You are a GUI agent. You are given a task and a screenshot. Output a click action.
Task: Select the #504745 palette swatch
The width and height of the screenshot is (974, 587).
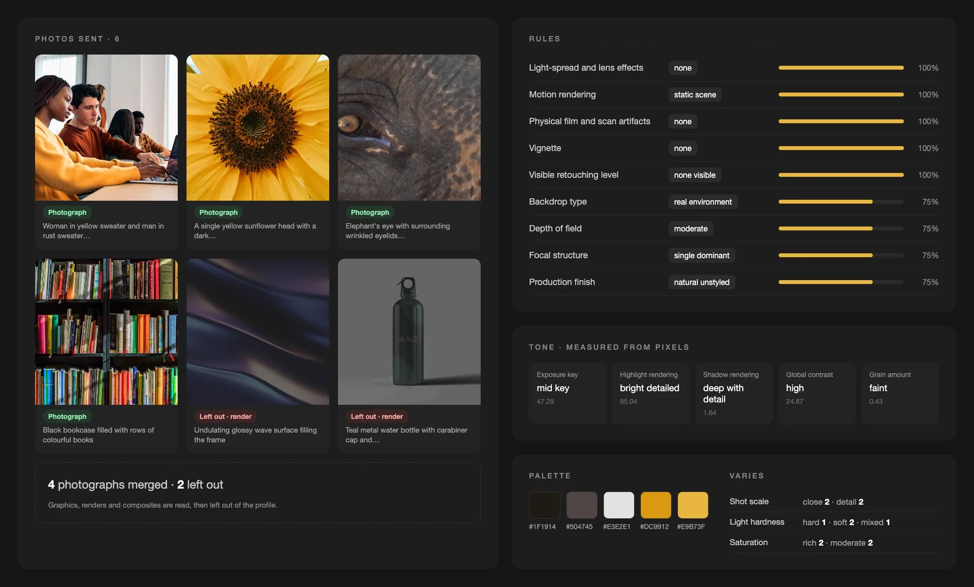tap(581, 505)
